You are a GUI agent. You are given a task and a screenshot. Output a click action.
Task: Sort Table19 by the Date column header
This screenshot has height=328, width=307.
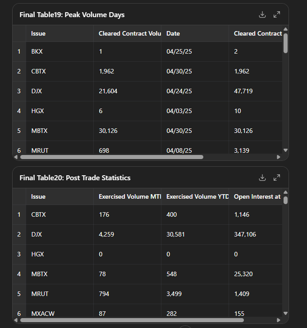tap(195, 33)
